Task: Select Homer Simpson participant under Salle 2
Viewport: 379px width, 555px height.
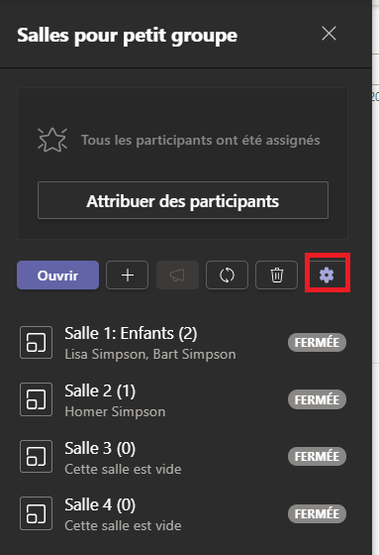Action: coord(115,411)
